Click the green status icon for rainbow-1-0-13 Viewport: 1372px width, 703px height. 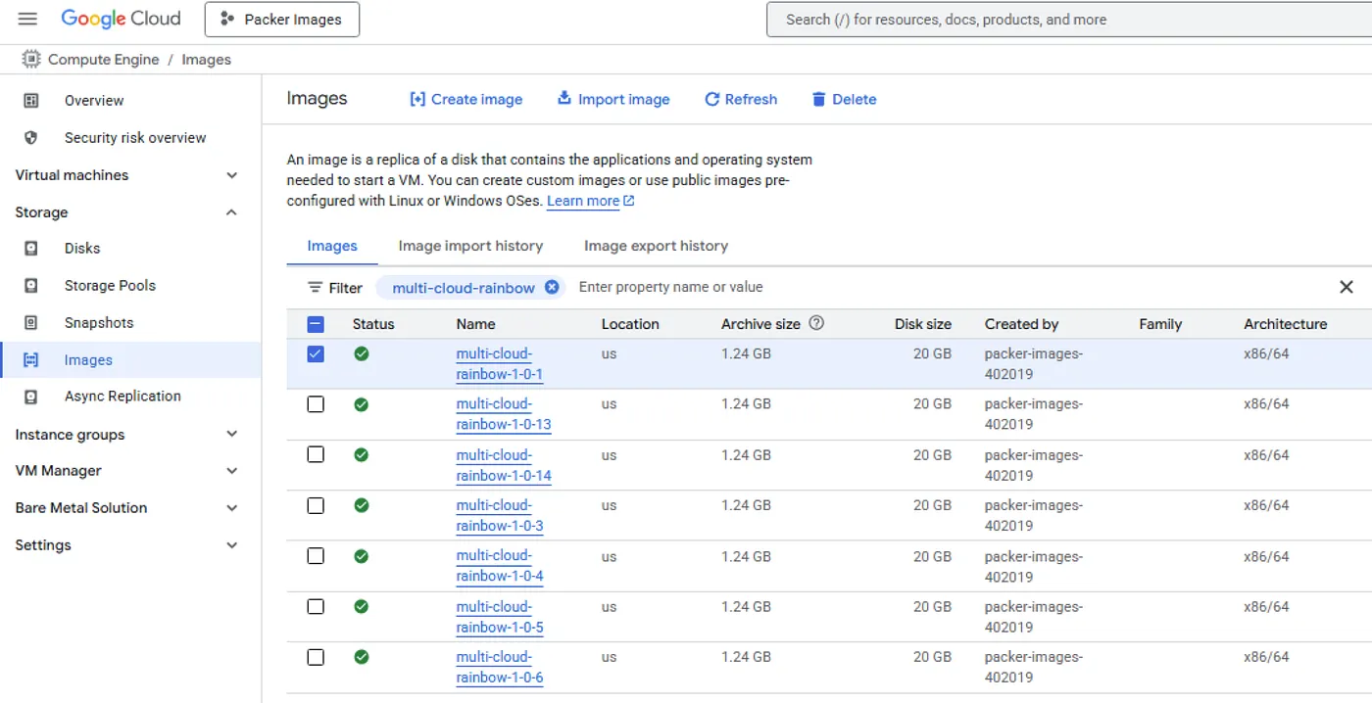[x=362, y=404]
